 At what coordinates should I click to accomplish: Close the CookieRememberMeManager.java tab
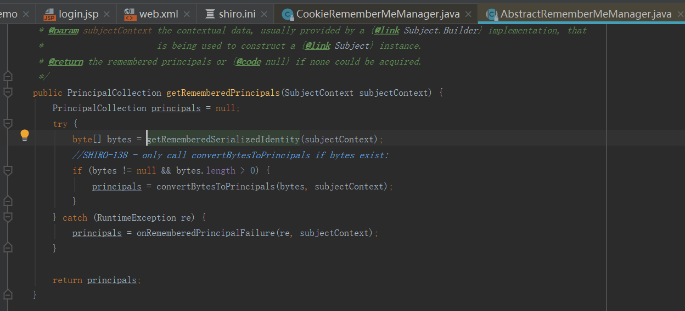pyautogui.click(x=468, y=14)
